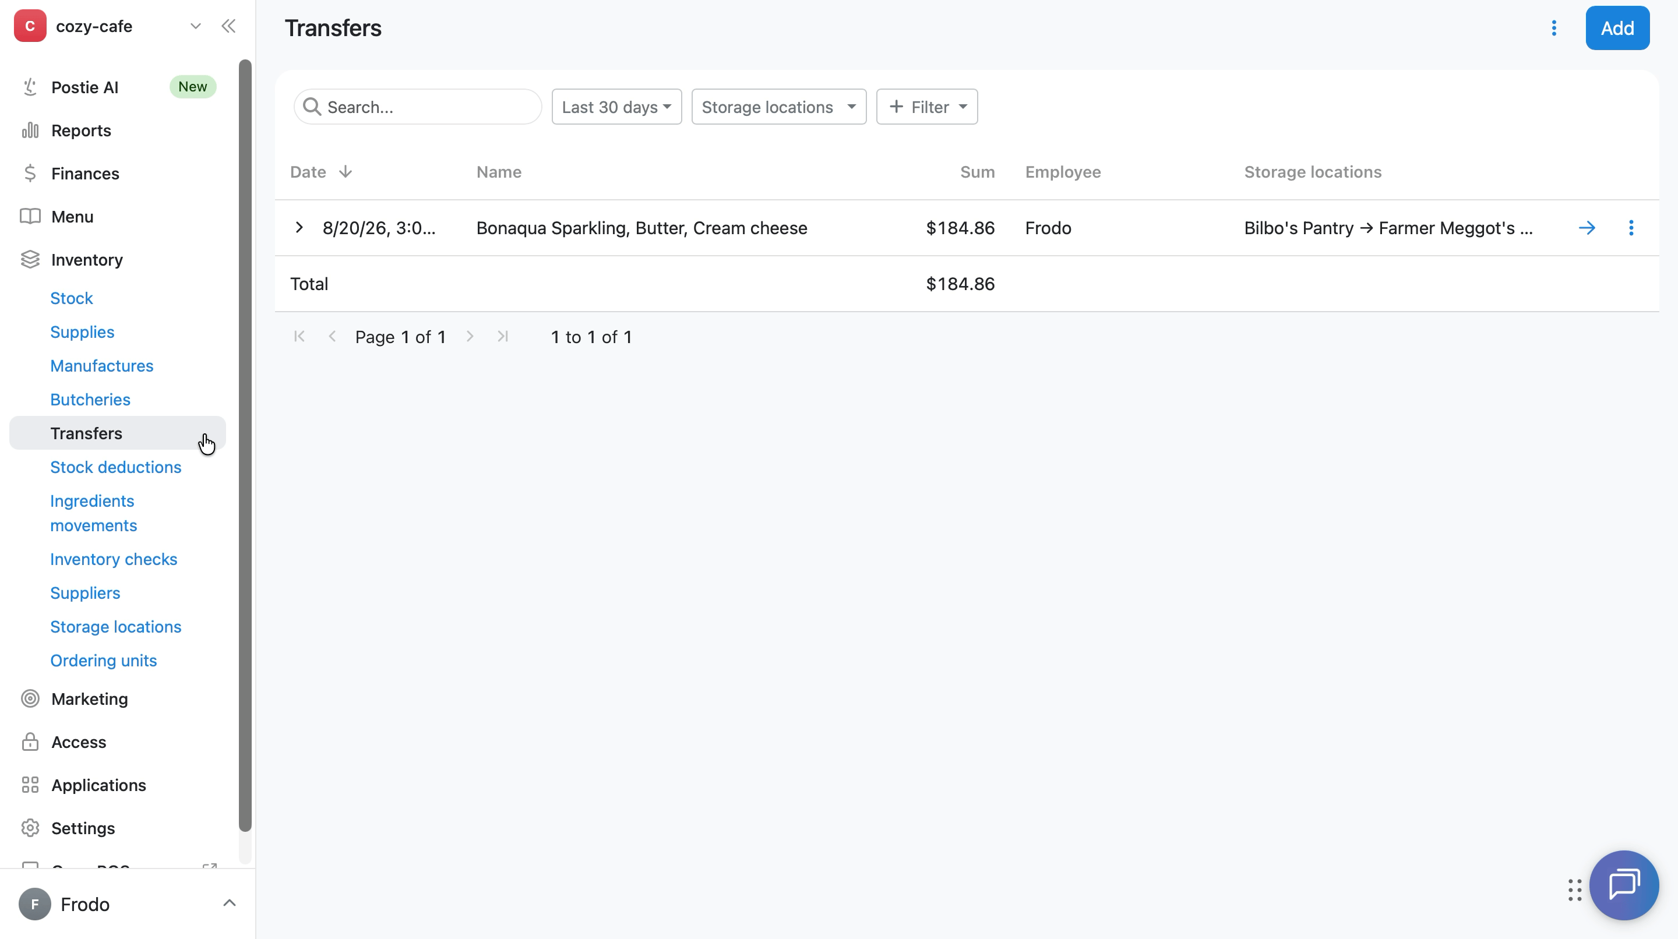Go to Inventory checks page
Image resolution: width=1678 pixels, height=939 pixels.
[x=114, y=559]
